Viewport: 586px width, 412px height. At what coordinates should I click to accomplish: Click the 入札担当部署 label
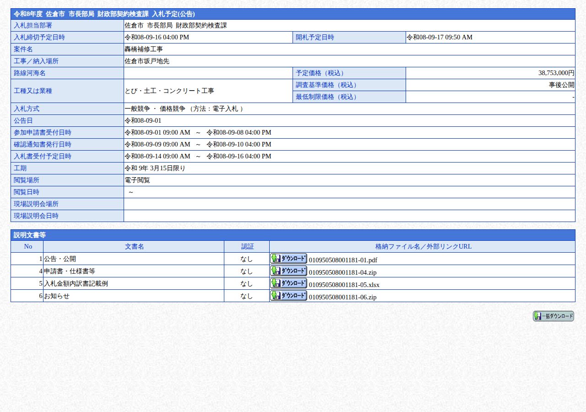pyautogui.click(x=33, y=26)
